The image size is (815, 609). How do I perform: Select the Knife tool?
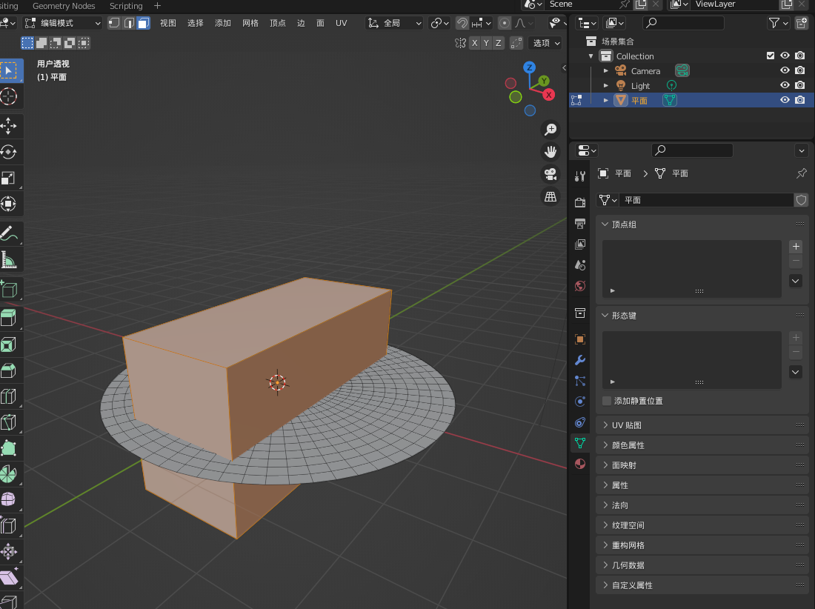click(10, 422)
